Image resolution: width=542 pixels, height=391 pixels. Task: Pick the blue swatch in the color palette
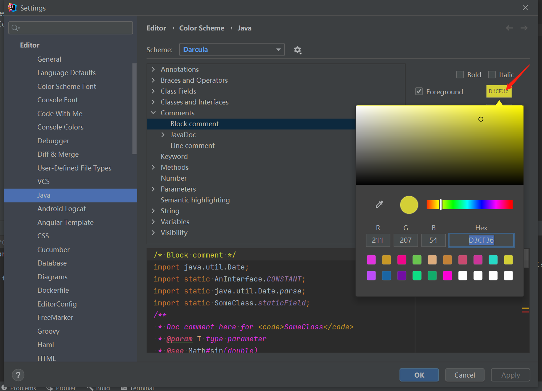tap(386, 276)
